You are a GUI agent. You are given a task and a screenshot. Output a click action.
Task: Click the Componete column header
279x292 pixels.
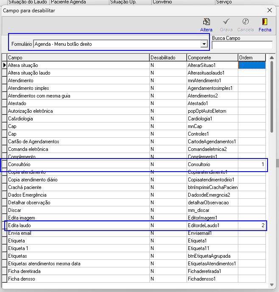coord(212,58)
